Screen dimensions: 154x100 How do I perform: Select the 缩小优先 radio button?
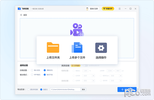tap(32, 70)
